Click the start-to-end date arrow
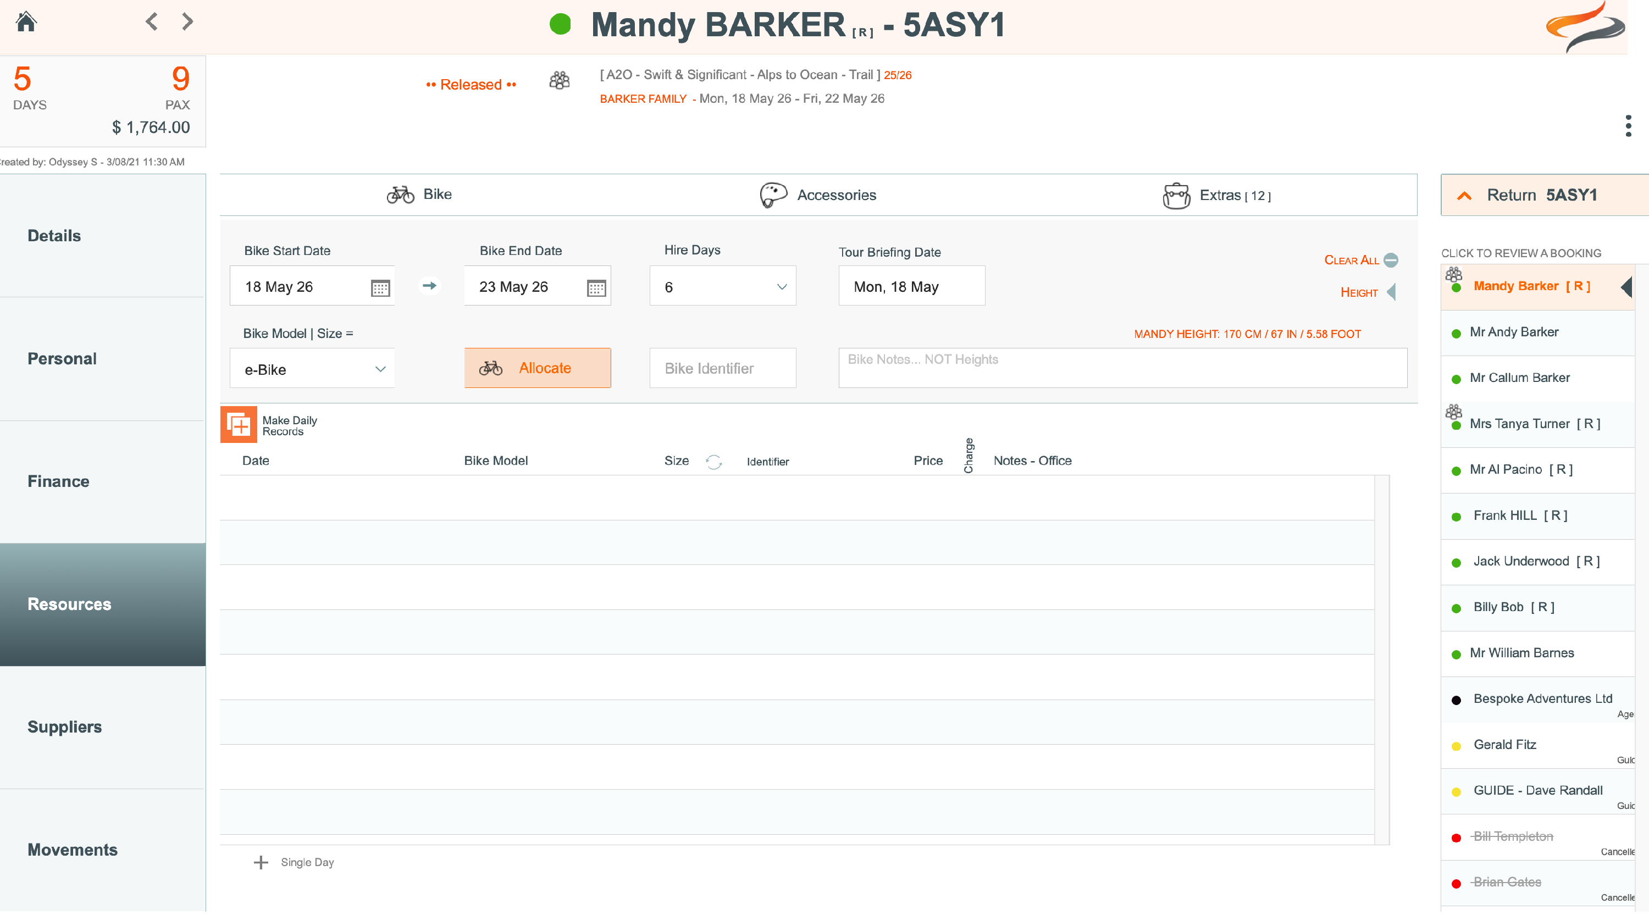 pyautogui.click(x=429, y=286)
